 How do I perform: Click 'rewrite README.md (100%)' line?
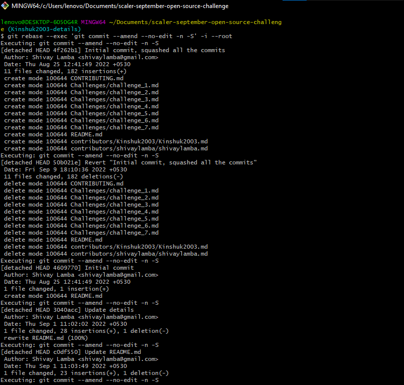pyautogui.click(x=46, y=338)
